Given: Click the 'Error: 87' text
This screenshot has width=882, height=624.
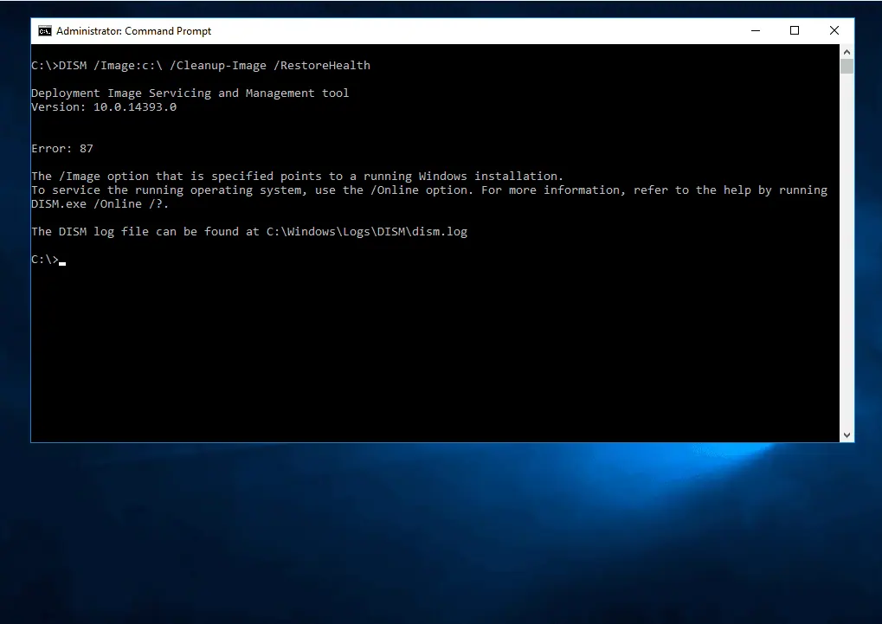Looking at the screenshot, I should coord(62,149).
